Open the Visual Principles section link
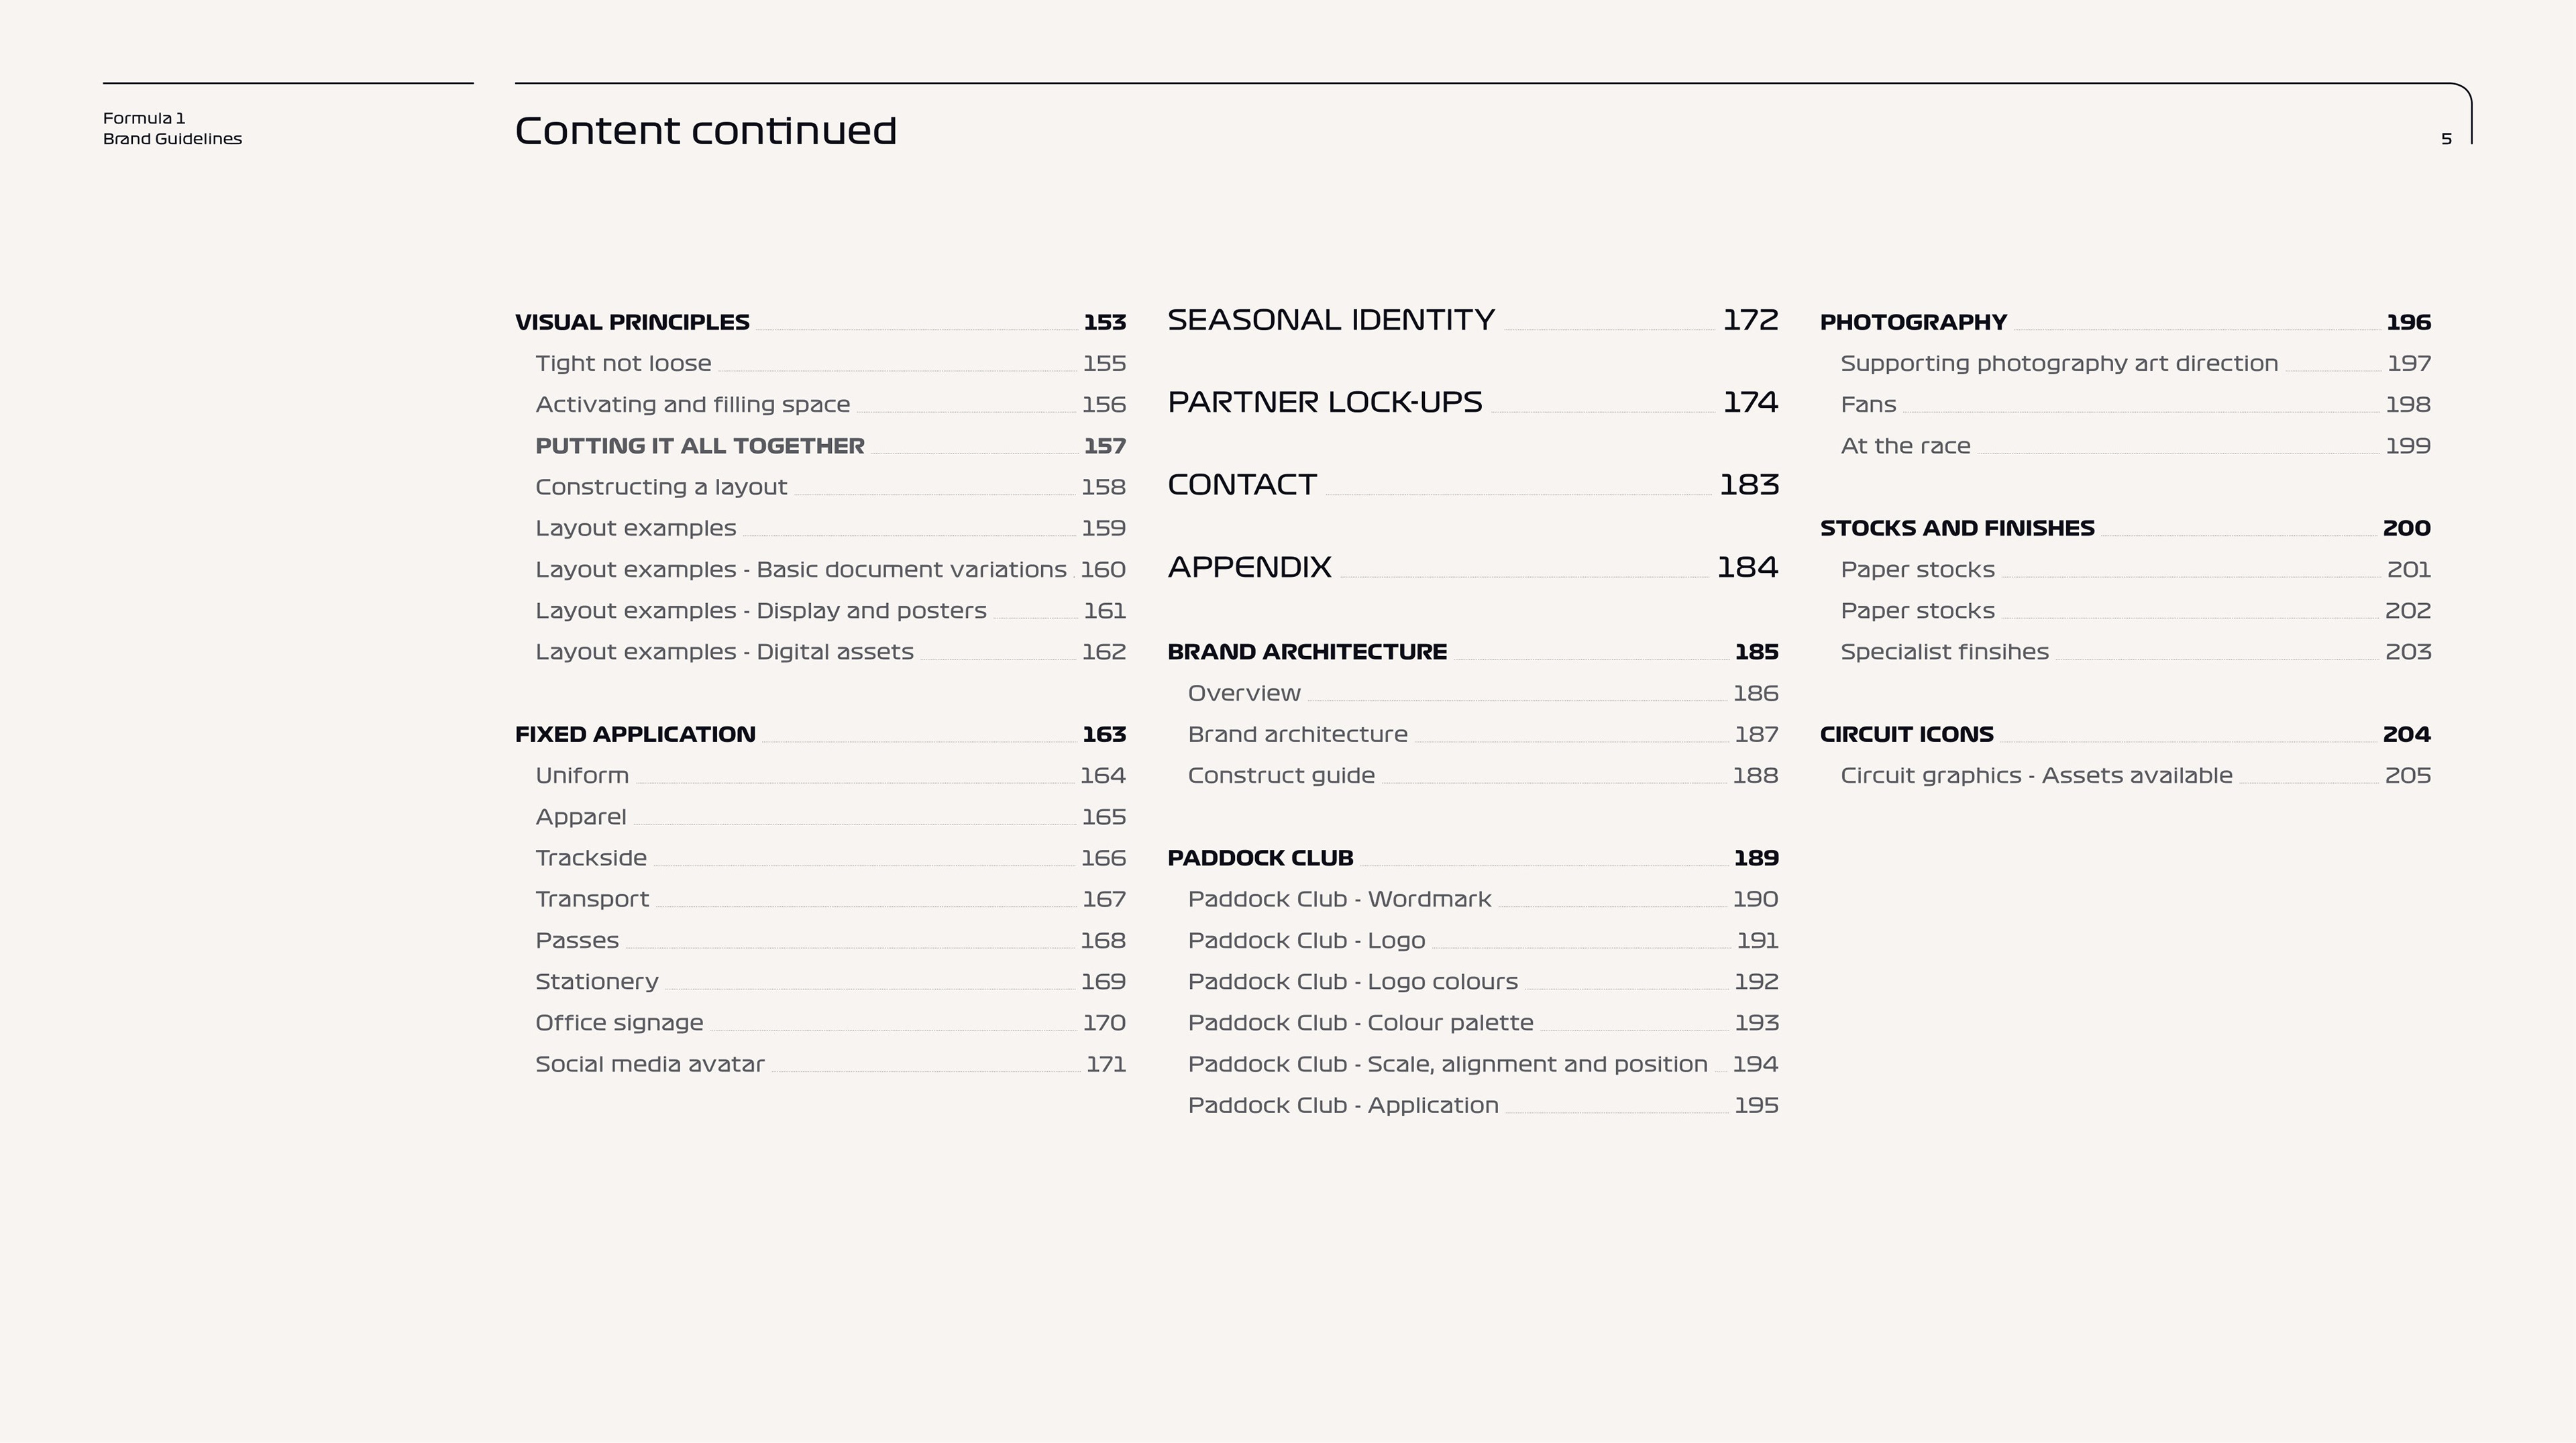The image size is (2576, 1443). pyautogui.click(x=632, y=322)
